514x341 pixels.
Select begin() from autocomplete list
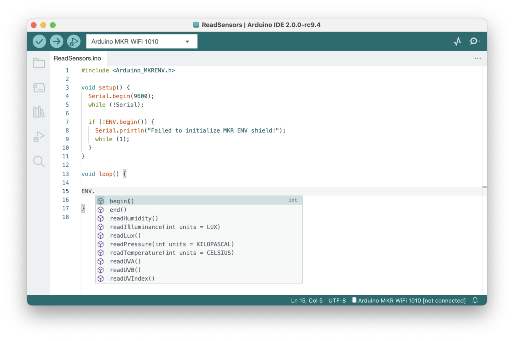pos(199,201)
